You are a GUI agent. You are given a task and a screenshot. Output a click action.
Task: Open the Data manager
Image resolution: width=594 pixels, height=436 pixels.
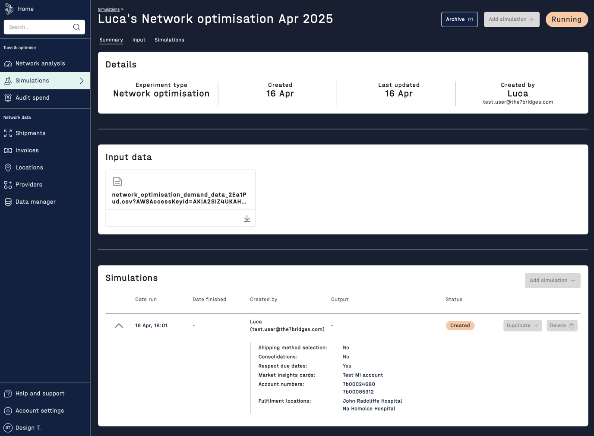[35, 202]
